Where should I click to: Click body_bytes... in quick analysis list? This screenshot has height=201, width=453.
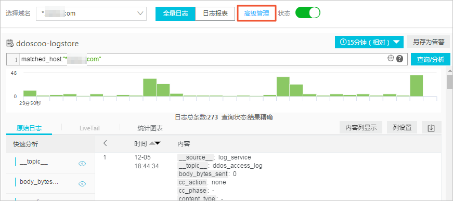point(39,182)
